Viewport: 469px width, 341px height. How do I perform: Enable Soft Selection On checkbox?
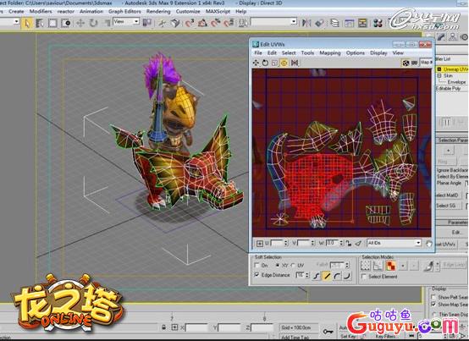[x=257, y=266]
